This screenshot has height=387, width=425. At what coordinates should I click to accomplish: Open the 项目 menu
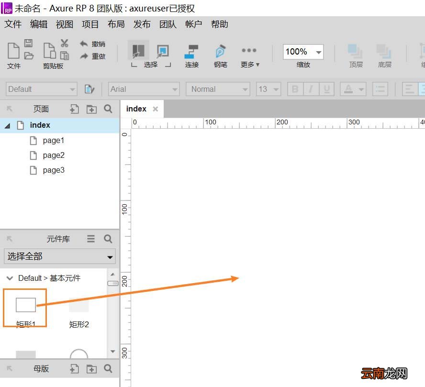click(x=90, y=24)
